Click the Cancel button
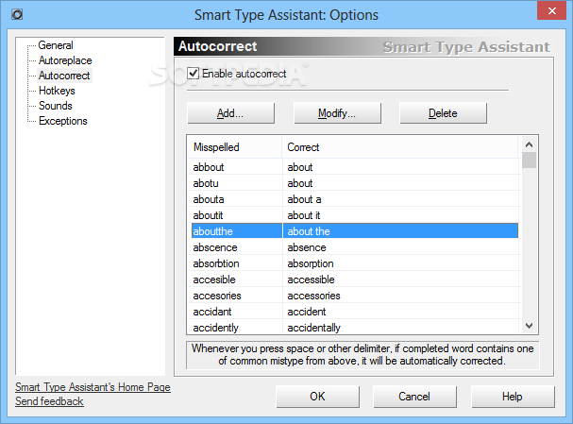 tap(414, 397)
